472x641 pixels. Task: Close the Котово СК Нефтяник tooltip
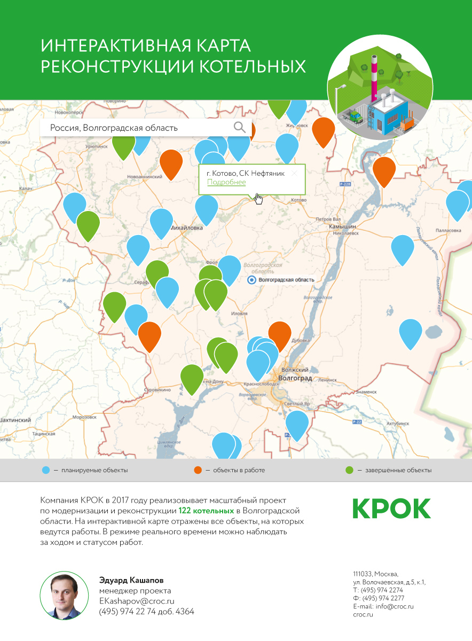click(x=294, y=173)
